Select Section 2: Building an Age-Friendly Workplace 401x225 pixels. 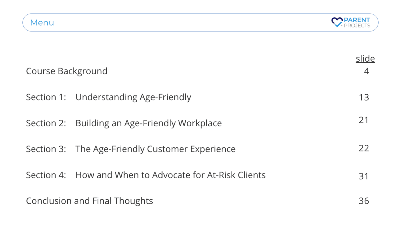click(124, 123)
